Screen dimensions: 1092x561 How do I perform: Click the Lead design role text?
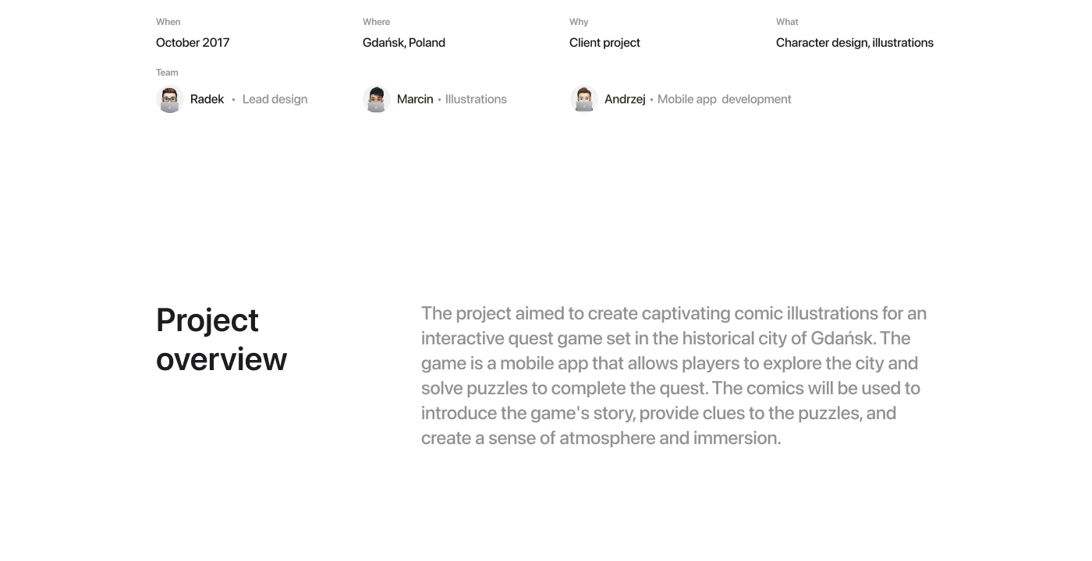[275, 99]
